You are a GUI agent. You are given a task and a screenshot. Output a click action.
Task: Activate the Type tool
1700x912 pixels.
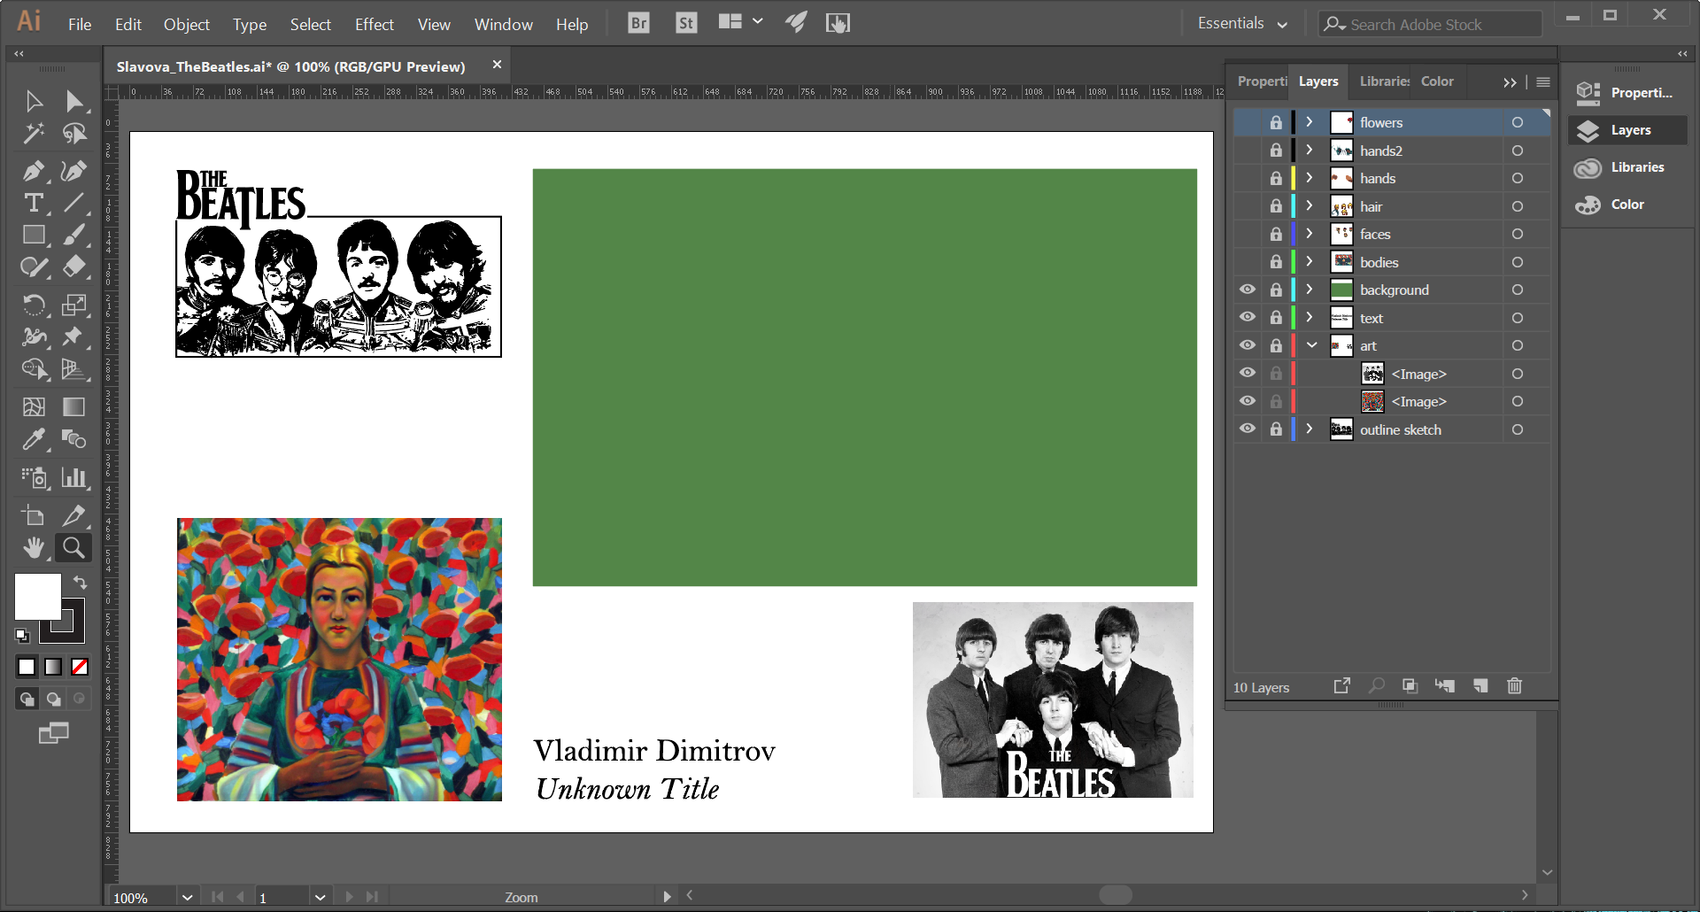[x=34, y=203]
